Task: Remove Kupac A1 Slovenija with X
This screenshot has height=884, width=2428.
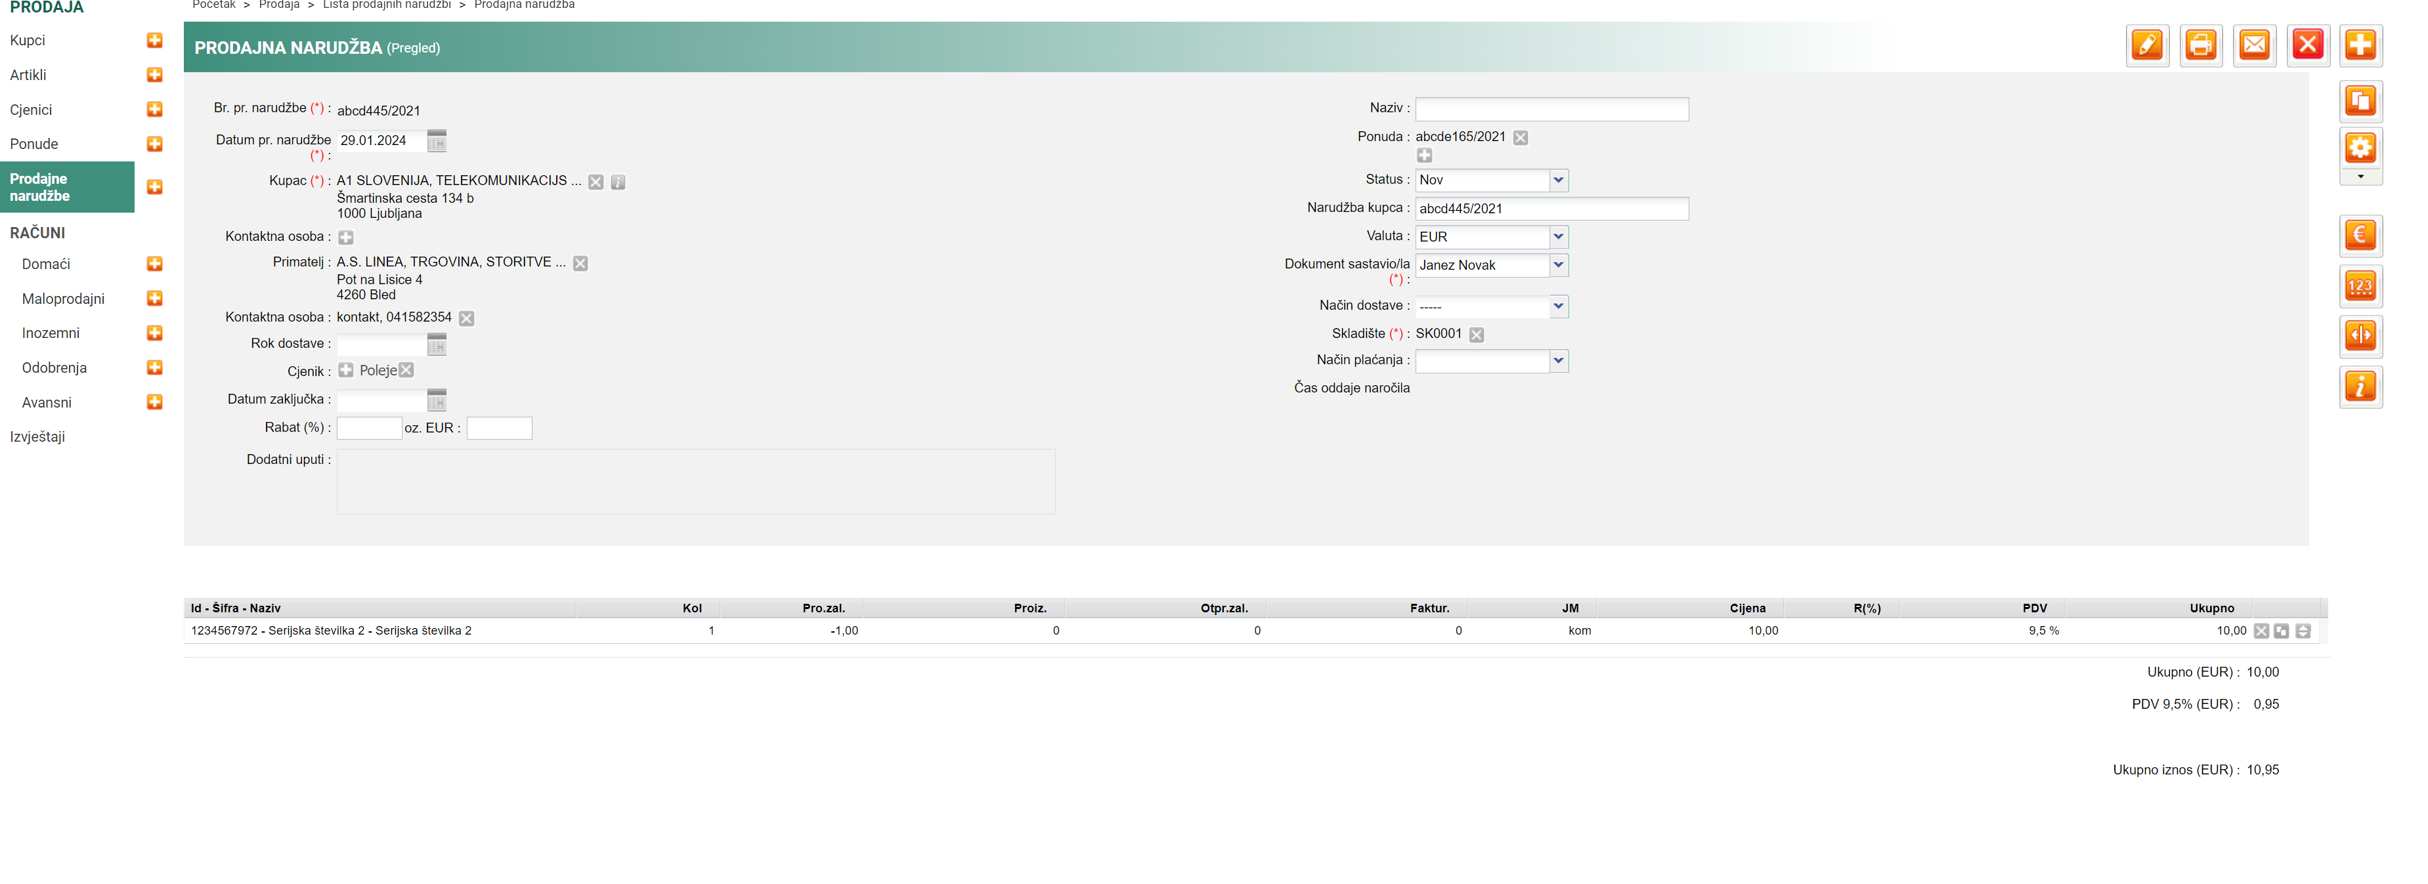Action: [596, 182]
